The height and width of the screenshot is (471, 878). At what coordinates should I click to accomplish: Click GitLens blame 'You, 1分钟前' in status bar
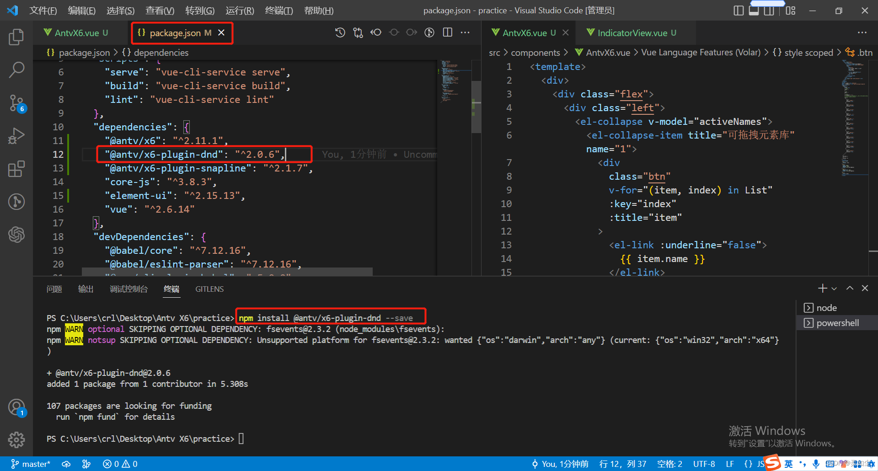point(561,464)
